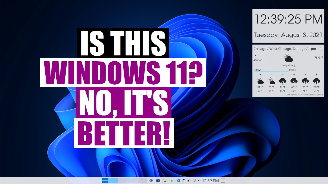This screenshot has width=328, height=184.
Task: Click the 74 °F low for day 8
Action: click(316, 91)
